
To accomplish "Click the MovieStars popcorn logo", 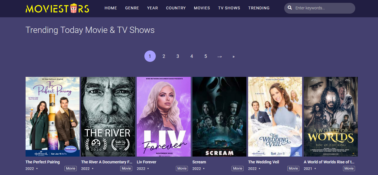I will 57,8.
